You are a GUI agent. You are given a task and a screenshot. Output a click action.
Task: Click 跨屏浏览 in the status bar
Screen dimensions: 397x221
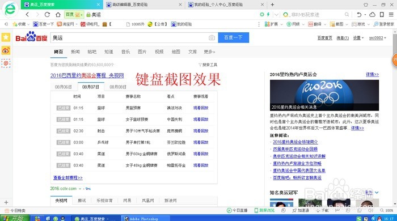[264, 210]
